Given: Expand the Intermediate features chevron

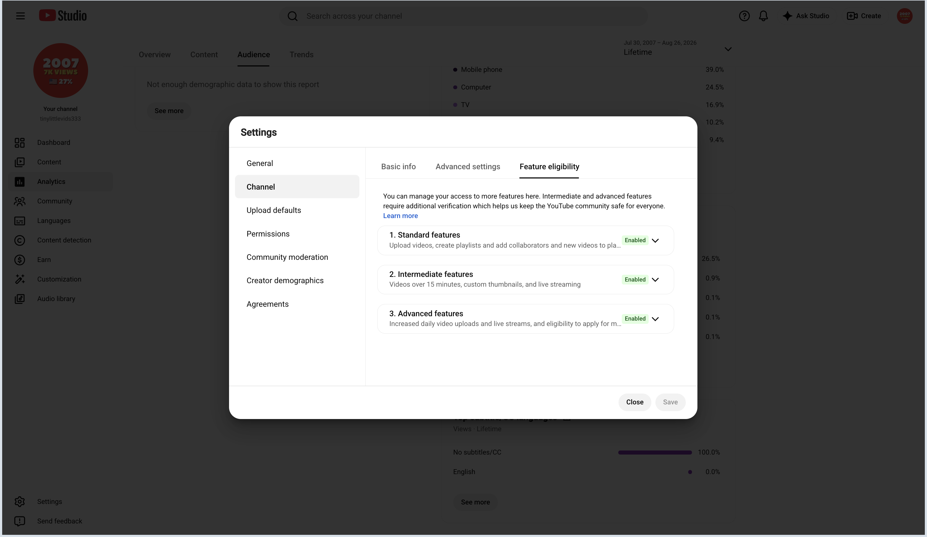Looking at the screenshot, I should (655, 280).
